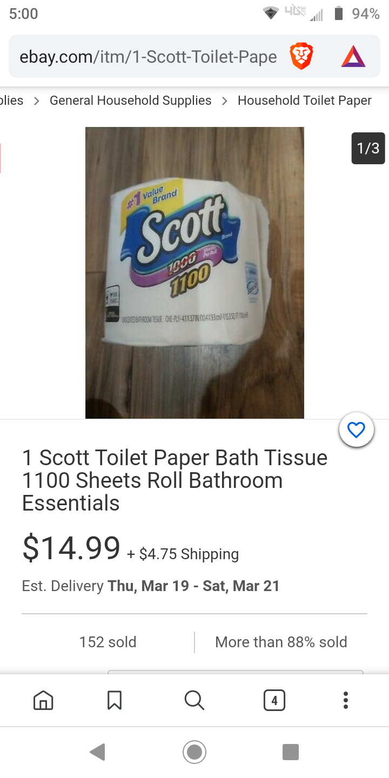Go to browser home page icon
Viewport: 389px width, 778px height.
[43, 700]
